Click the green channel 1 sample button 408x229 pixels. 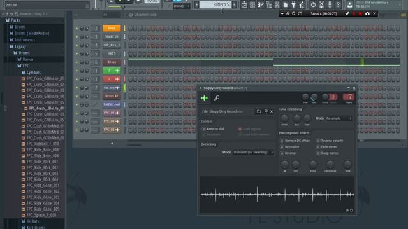(x=112, y=71)
